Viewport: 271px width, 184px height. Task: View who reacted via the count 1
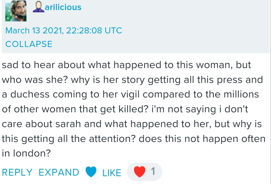(x=153, y=172)
